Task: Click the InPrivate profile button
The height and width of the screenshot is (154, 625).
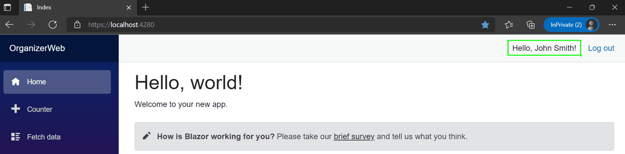Action: point(571,25)
